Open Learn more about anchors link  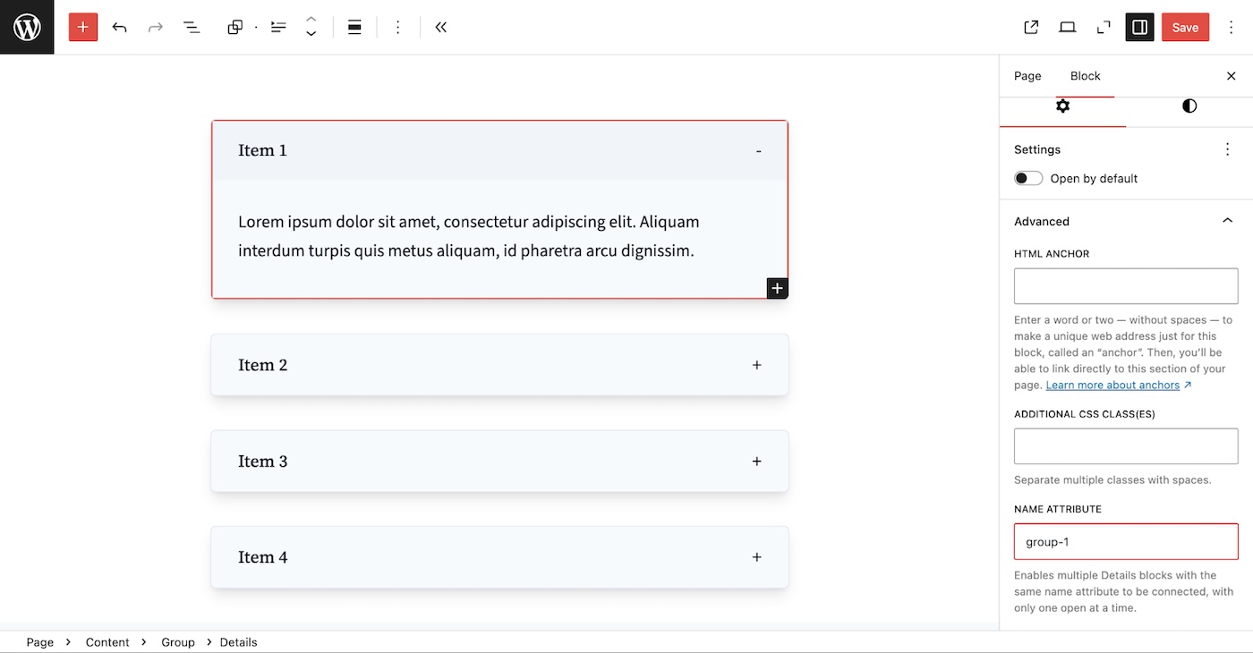tap(1112, 385)
